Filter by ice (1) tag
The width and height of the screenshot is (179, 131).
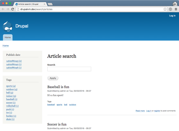(9, 113)
